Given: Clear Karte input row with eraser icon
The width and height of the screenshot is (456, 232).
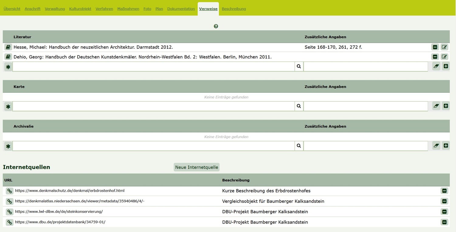Looking at the screenshot, I should [436, 106].
